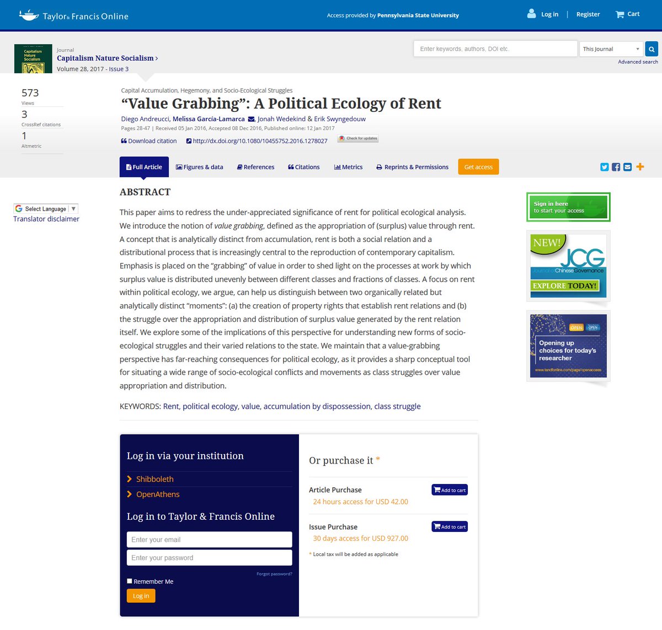Click the blue search magnifier button
The height and width of the screenshot is (630, 662).
coord(652,49)
